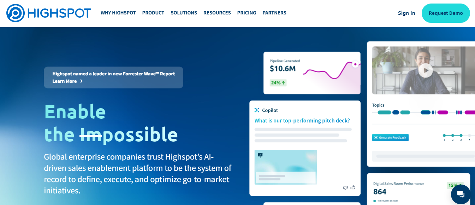Expand the Solutions navigation menu
475x205 pixels.
pyautogui.click(x=184, y=13)
